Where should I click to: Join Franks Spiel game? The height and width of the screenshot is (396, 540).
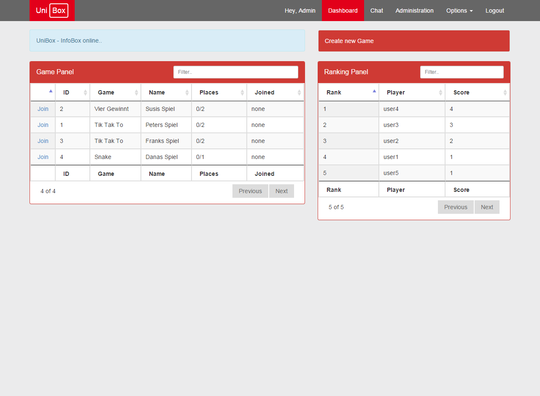[43, 141]
